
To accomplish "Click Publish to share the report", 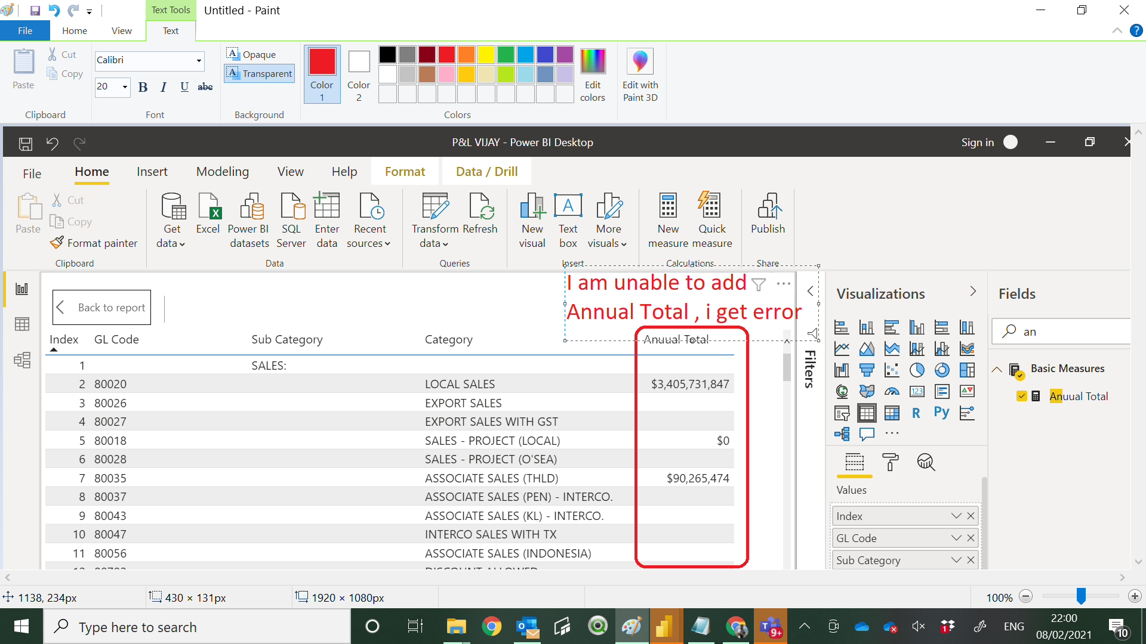I will coord(768,219).
